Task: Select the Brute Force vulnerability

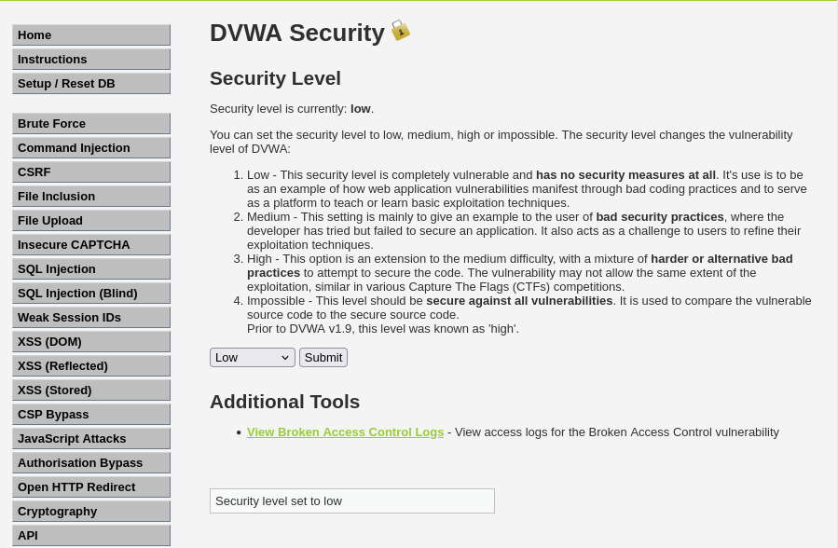Action: pos(91,123)
